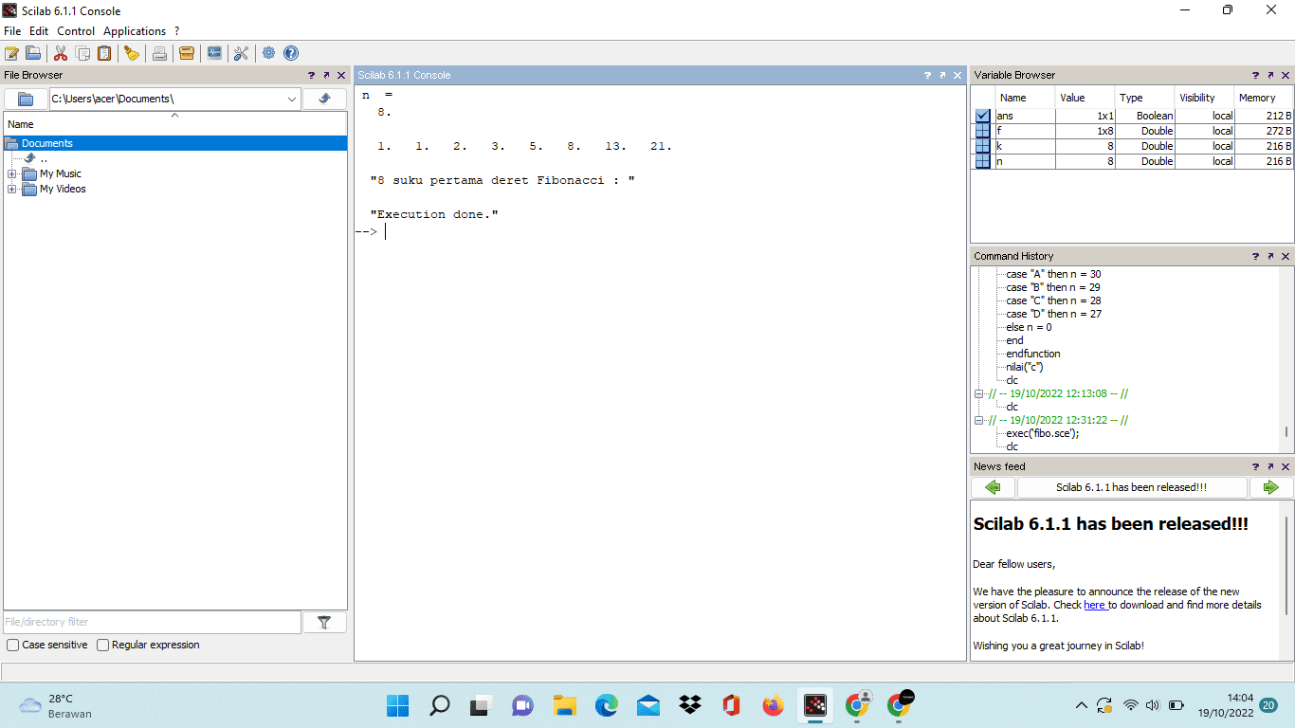This screenshot has height=728, width=1295.
Task: Click the Copy toolbar icon
Action: [83, 53]
